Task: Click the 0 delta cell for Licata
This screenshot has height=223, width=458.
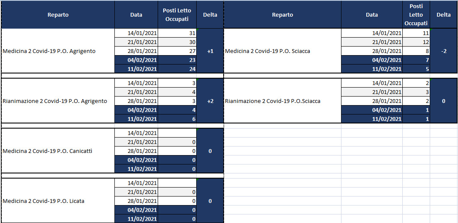Action: point(210,201)
